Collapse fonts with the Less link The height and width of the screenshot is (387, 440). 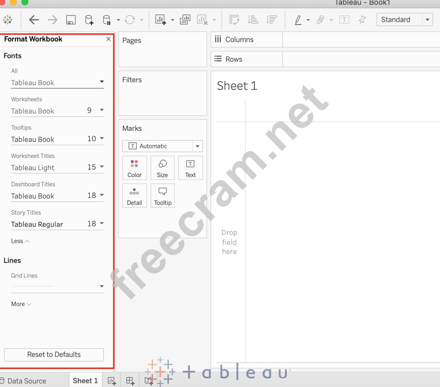pos(20,241)
